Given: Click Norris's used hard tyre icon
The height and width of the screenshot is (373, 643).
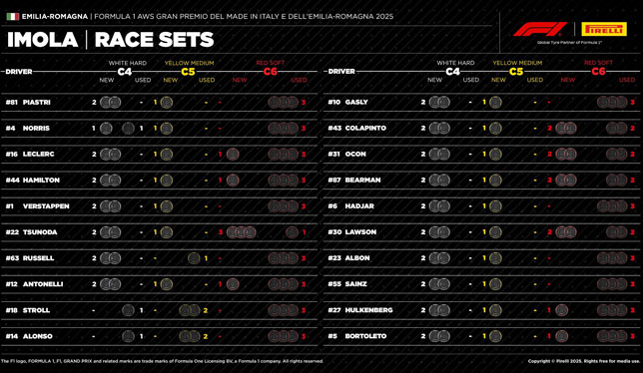Looking at the screenshot, I should point(128,128).
